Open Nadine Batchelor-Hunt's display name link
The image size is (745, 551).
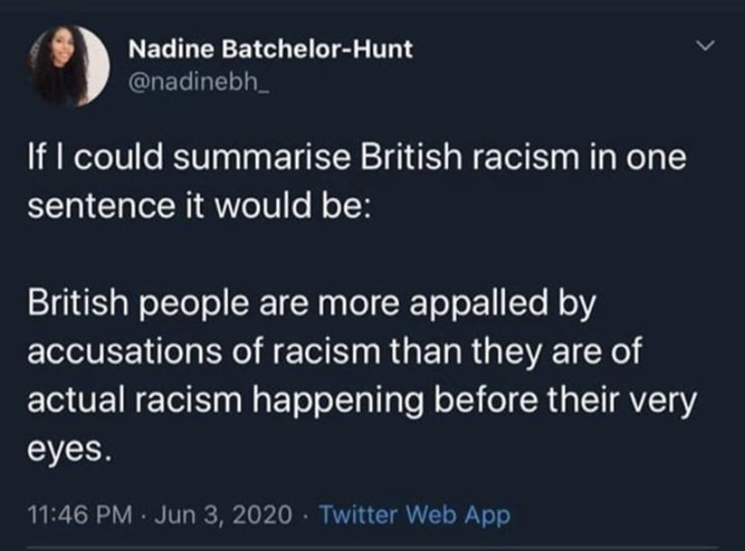[x=271, y=49]
